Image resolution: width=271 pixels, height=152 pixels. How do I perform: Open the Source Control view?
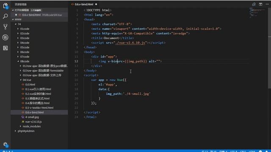[x=6, y=27]
